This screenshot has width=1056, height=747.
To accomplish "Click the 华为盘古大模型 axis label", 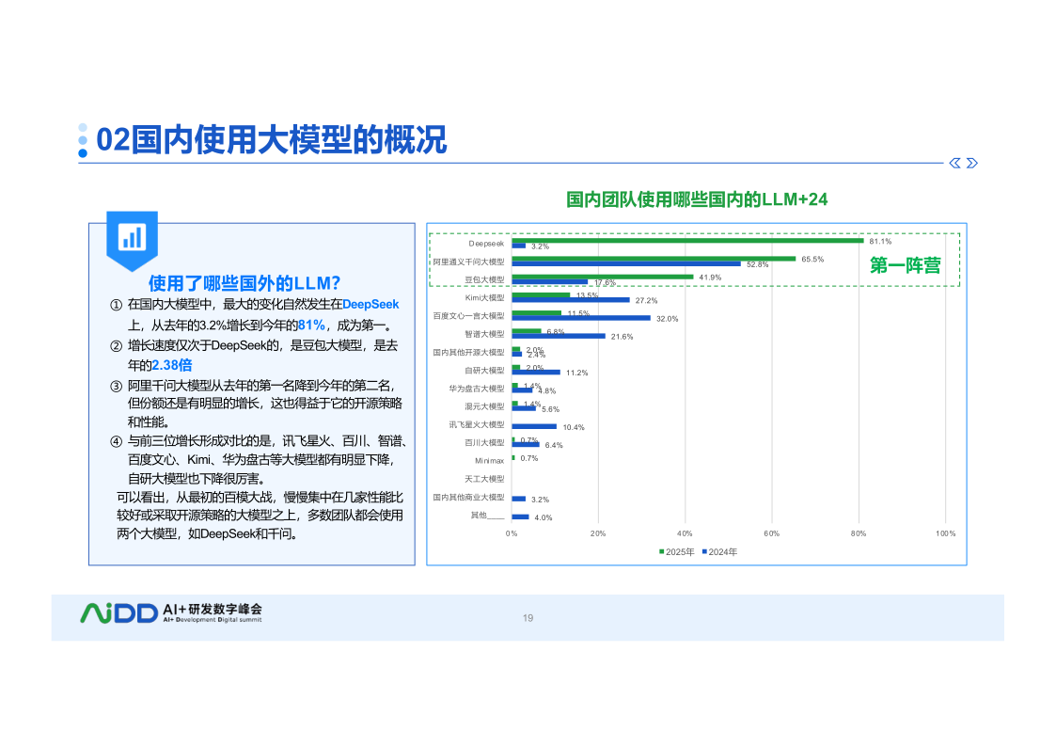I will point(477,389).
